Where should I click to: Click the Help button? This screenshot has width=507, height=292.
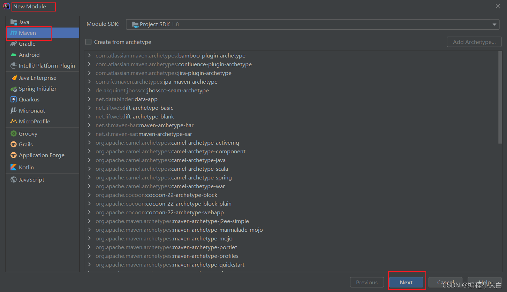[x=485, y=282]
